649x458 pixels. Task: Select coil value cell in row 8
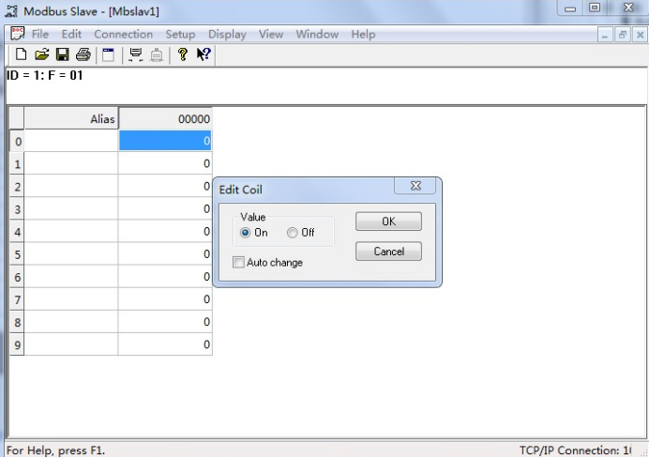pyautogui.click(x=165, y=322)
